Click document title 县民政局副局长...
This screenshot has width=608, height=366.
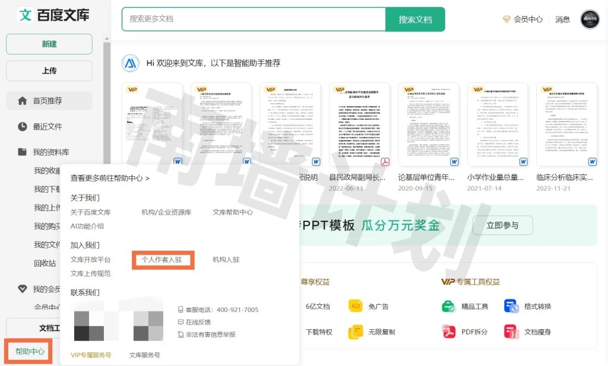(x=357, y=177)
